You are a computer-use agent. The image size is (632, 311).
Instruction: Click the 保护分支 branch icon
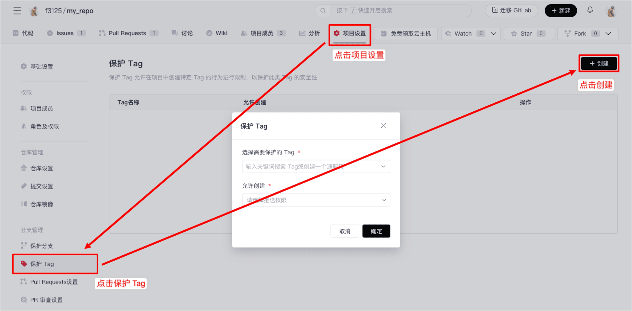pyautogui.click(x=24, y=246)
